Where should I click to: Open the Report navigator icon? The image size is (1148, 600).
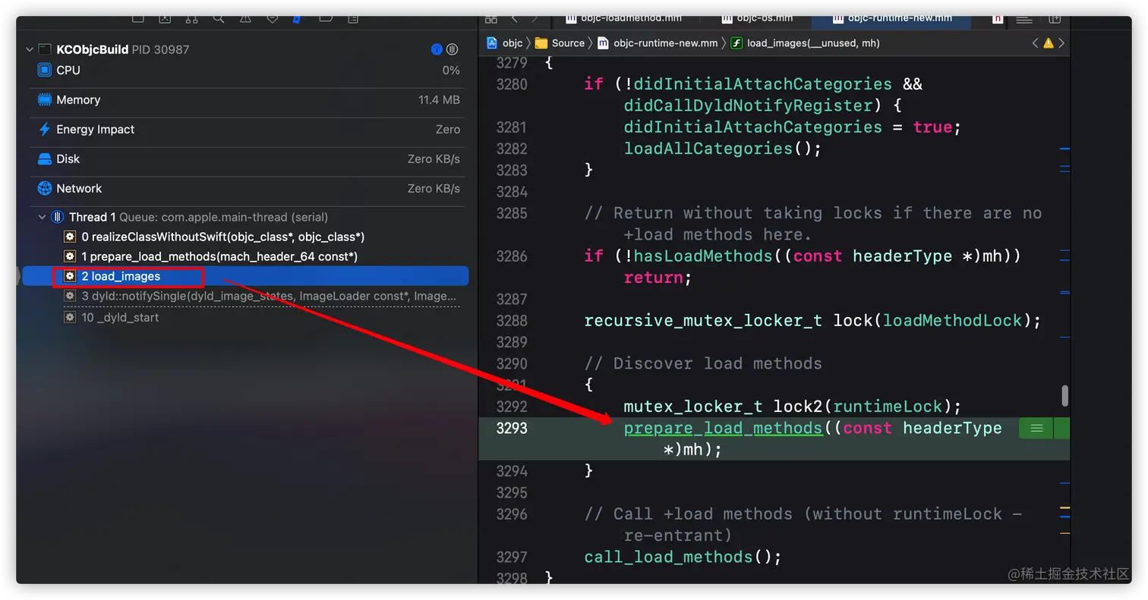tap(353, 18)
